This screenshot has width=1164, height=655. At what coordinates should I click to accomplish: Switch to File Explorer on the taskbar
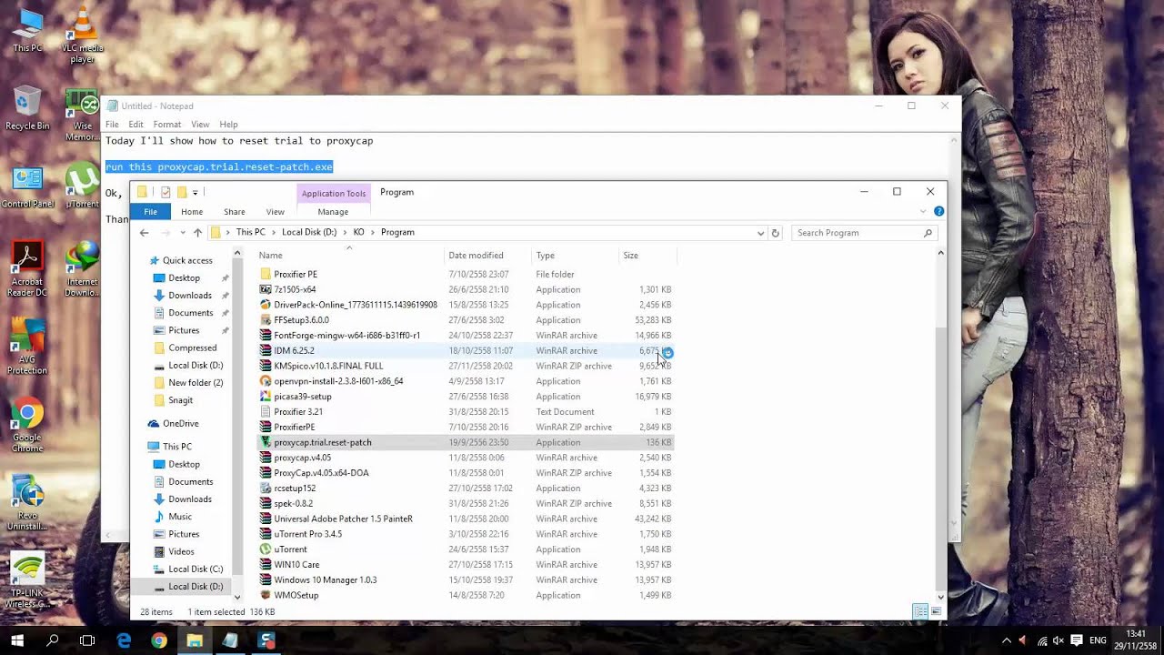click(195, 640)
